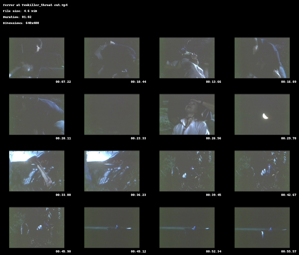Click the timestamp label 00:36.23

click(138, 195)
